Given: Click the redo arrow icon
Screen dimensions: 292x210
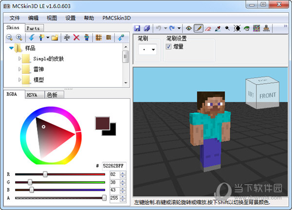Looking at the screenshot, I should coord(172,28).
